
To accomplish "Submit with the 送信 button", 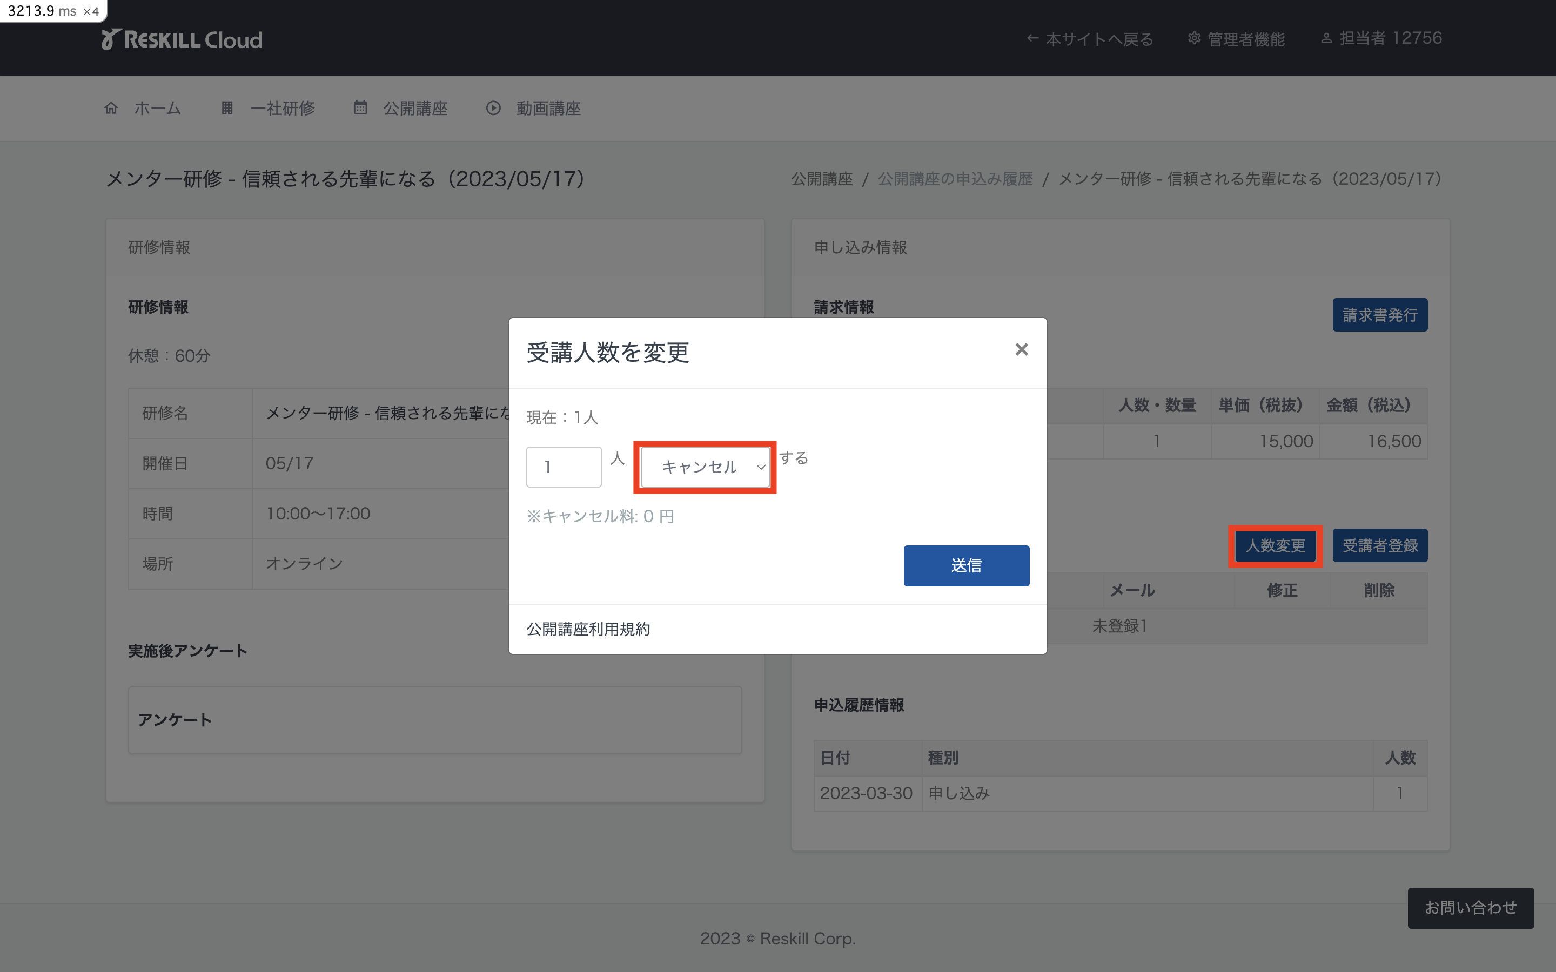I will [967, 565].
